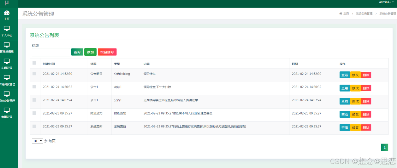Click 查看 for the 附近通知 row

tap(345, 115)
